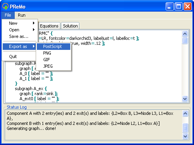
Task: Click the editor scrollbar up arrow
Action: (185, 34)
